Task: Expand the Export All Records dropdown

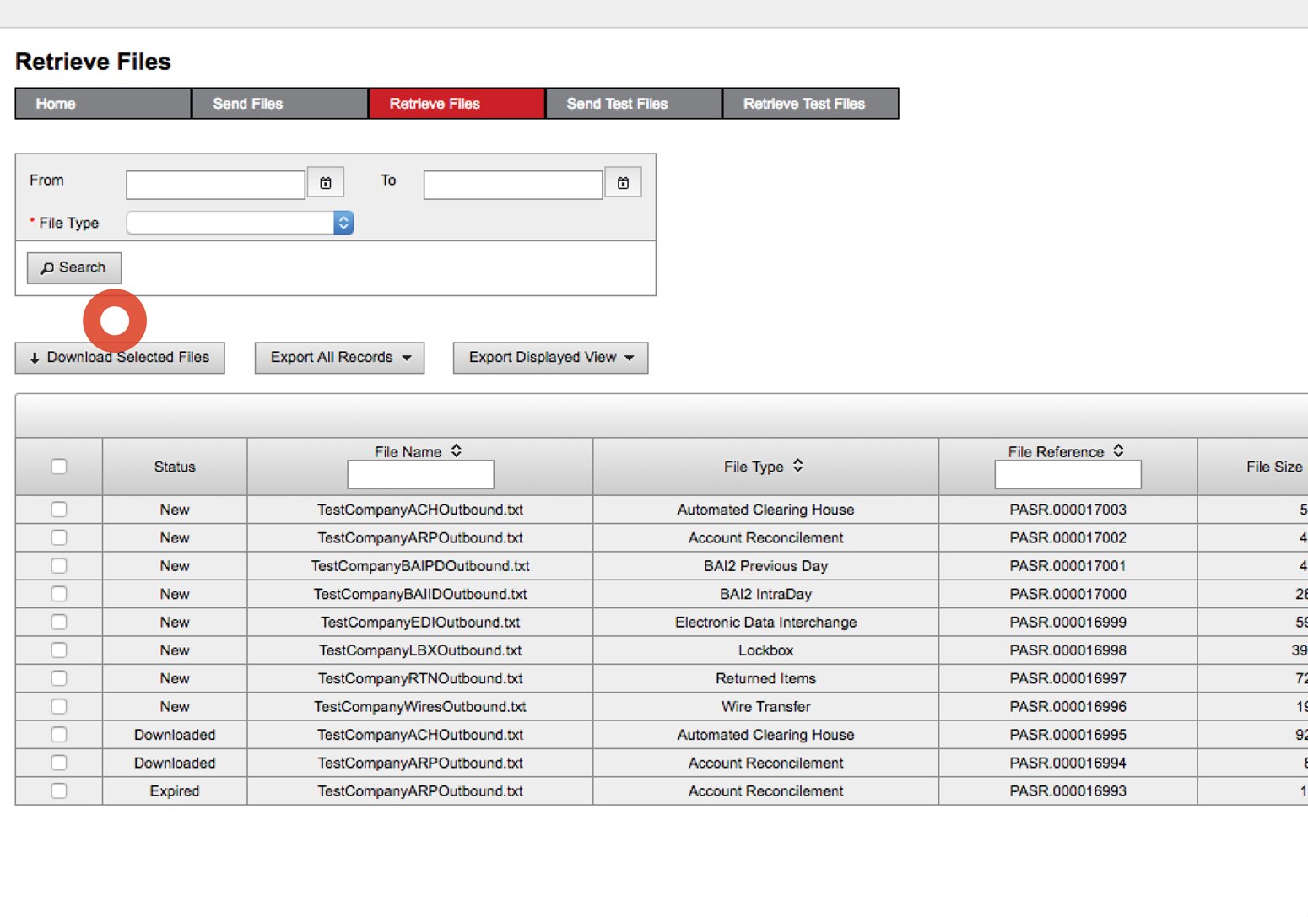Action: pyautogui.click(x=338, y=357)
